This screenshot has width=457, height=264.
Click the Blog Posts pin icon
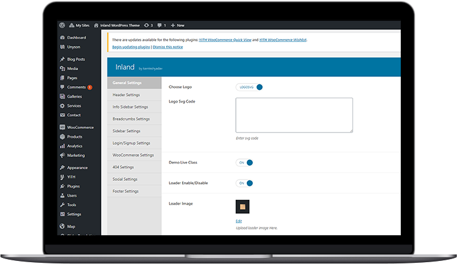point(62,59)
